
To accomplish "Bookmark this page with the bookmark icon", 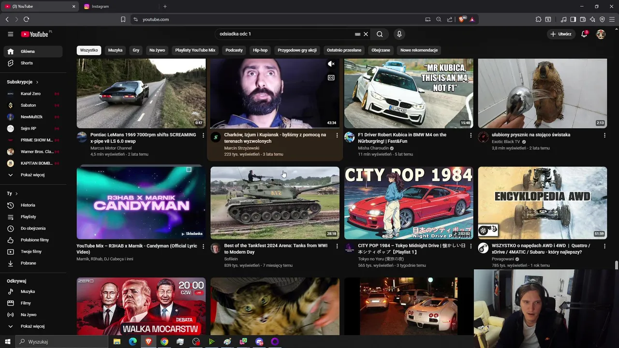I will coord(123,19).
